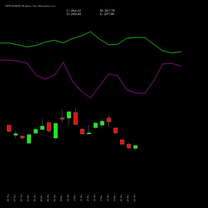Click the chart title text at top left
Image resolution: width=208 pixels, height=208 pixels.
(30, 6)
